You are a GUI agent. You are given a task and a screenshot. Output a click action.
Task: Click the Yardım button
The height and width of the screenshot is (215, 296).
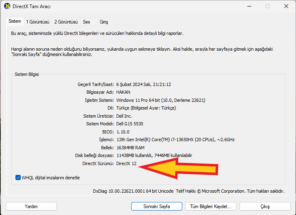coord(31,206)
